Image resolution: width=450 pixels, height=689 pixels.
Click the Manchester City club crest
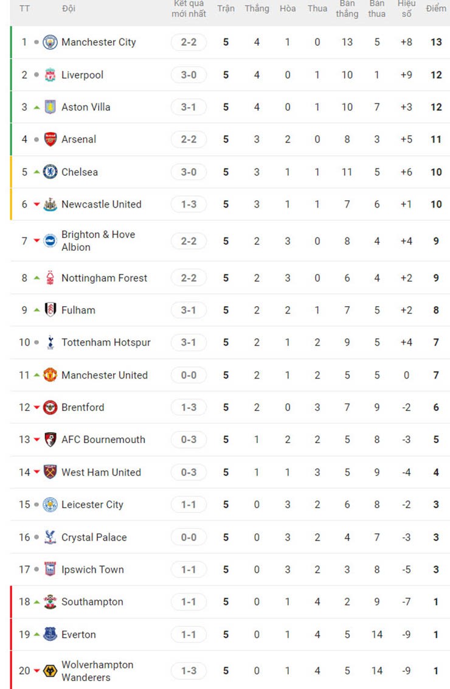(x=50, y=42)
